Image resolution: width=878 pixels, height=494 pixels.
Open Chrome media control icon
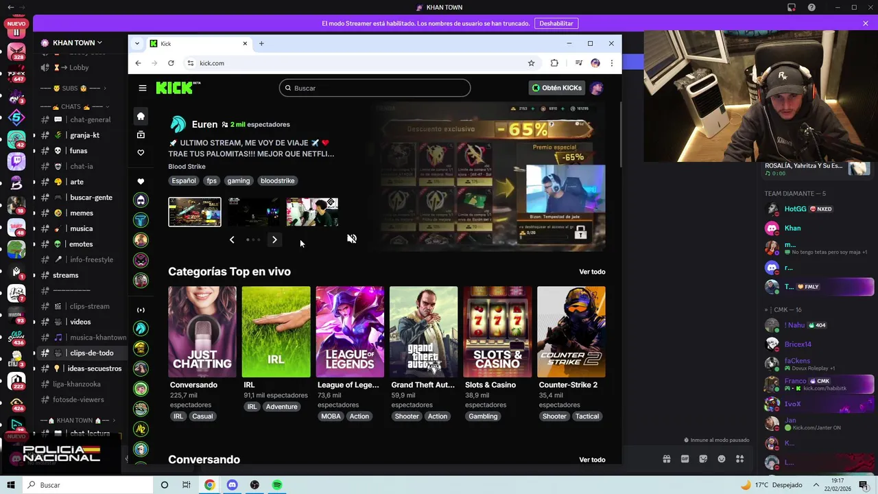coord(579,63)
